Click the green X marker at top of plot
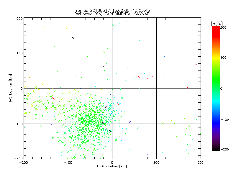The image size is (236, 177). pos(126,21)
